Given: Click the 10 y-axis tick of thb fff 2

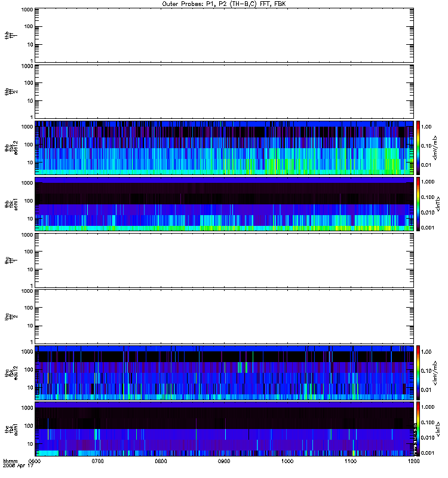Looking at the screenshot, I should (30, 101).
